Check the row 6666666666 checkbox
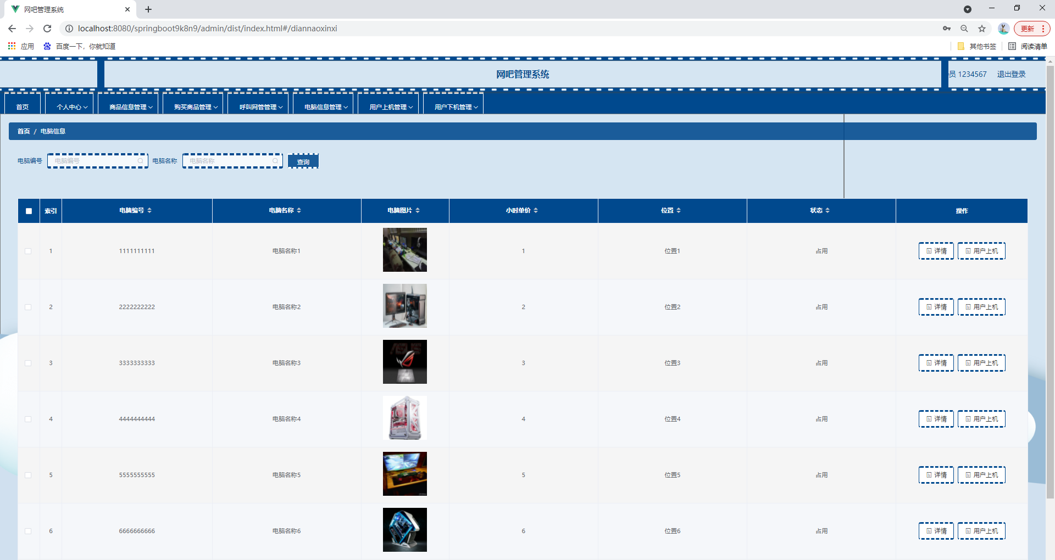1055x560 pixels. 28,531
